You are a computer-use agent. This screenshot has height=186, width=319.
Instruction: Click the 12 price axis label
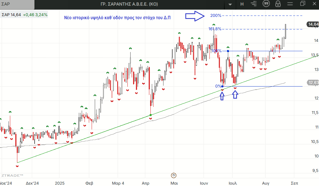pyautogui.click(x=316, y=98)
